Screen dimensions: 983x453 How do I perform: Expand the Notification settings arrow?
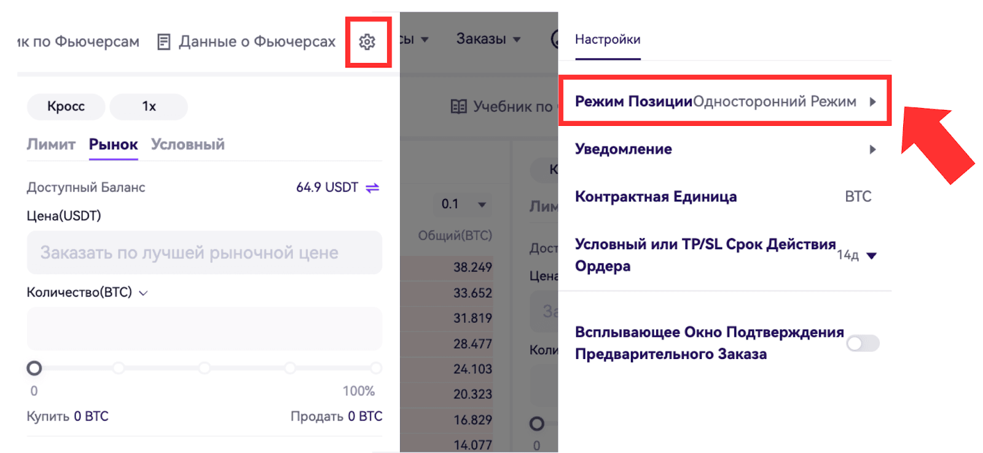[x=872, y=149]
